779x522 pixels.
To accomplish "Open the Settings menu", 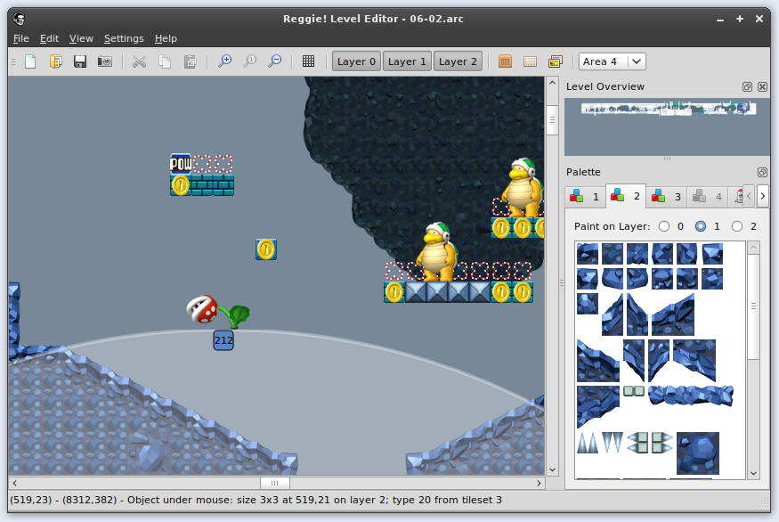I will [x=123, y=38].
